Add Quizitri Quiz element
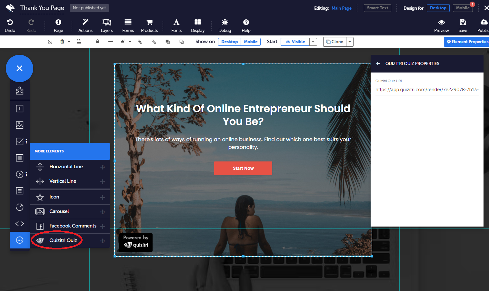Viewport: 489px width, 291px height. coord(70,240)
